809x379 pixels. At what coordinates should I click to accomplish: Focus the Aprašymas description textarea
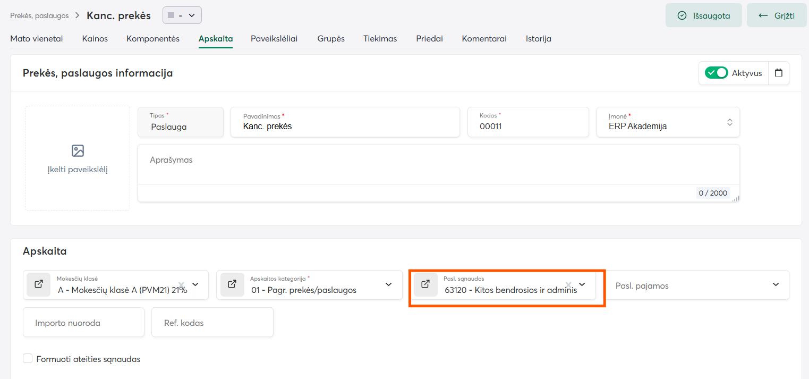click(439, 165)
